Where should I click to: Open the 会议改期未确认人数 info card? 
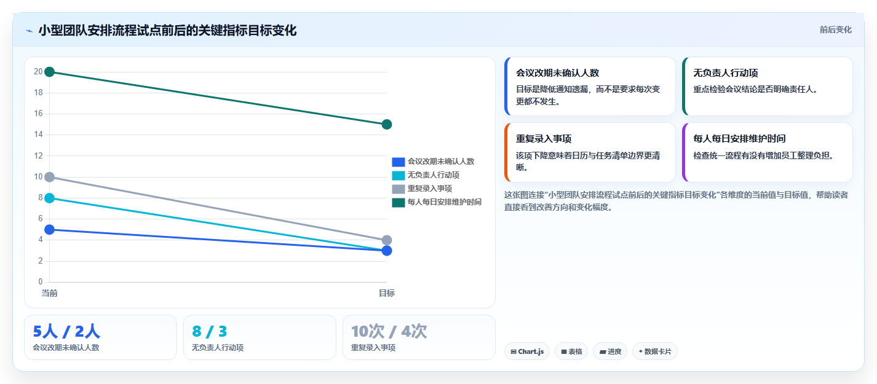coord(590,87)
